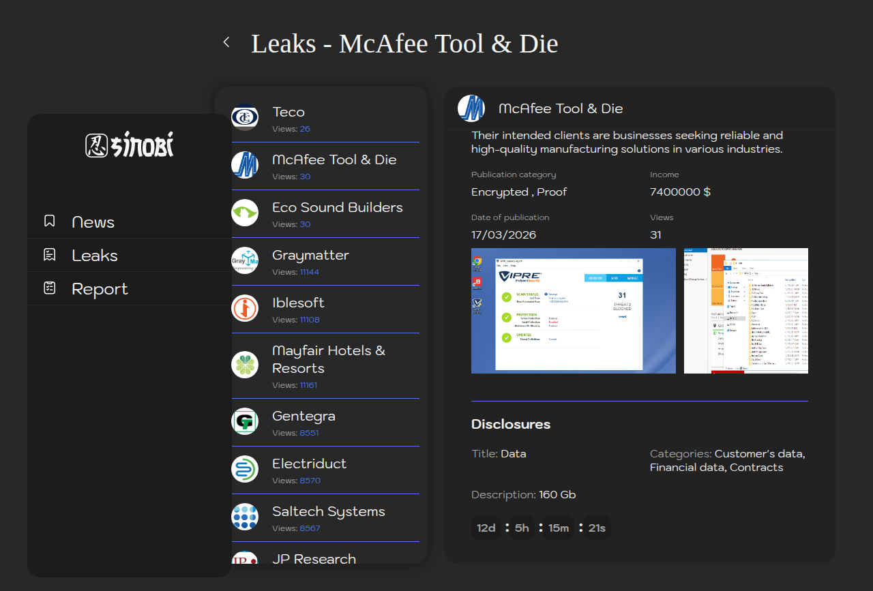
Task: Open the VIPRE antivirus screenshot thumbnail
Action: tap(573, 311)
